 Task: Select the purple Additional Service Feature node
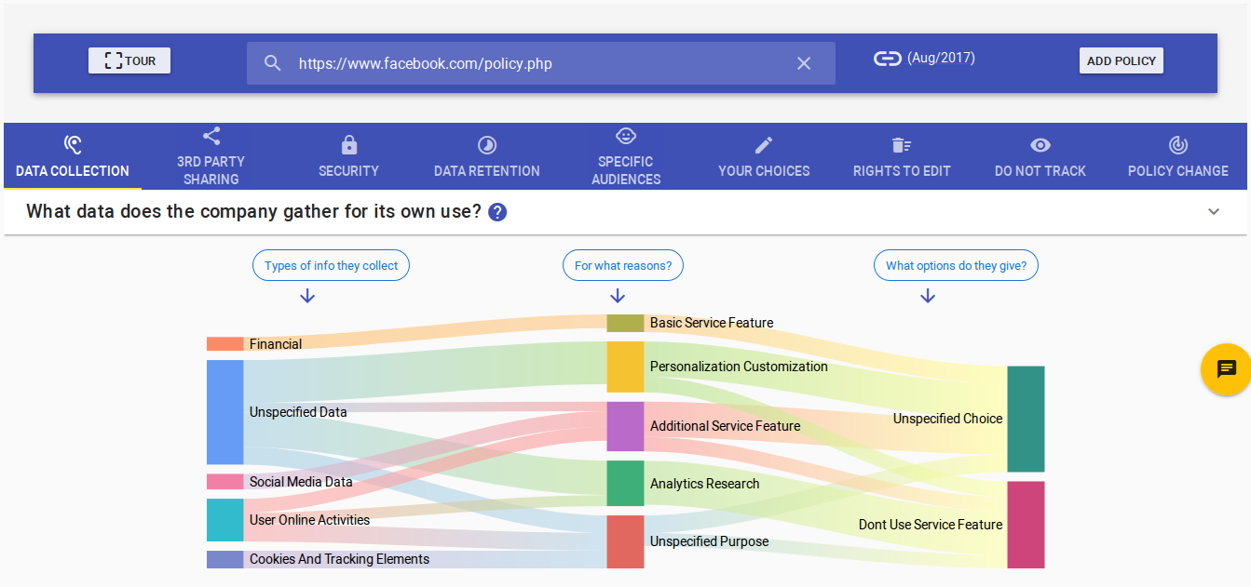pos(625,426)
